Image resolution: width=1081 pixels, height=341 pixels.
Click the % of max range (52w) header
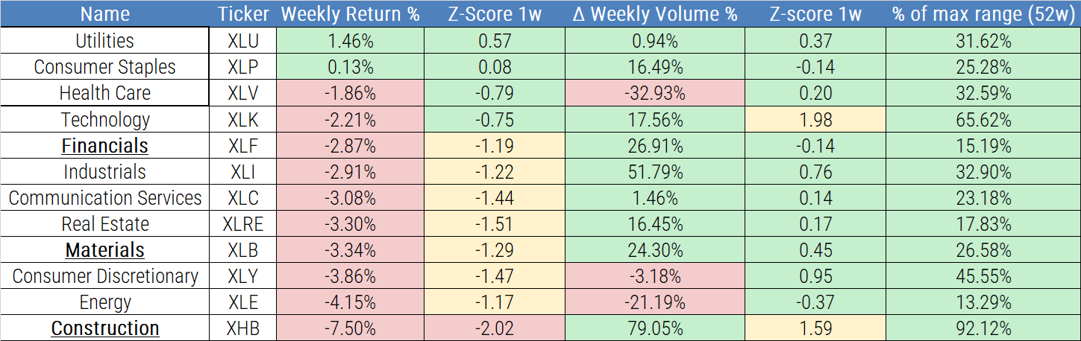click(x=983, y=14)
